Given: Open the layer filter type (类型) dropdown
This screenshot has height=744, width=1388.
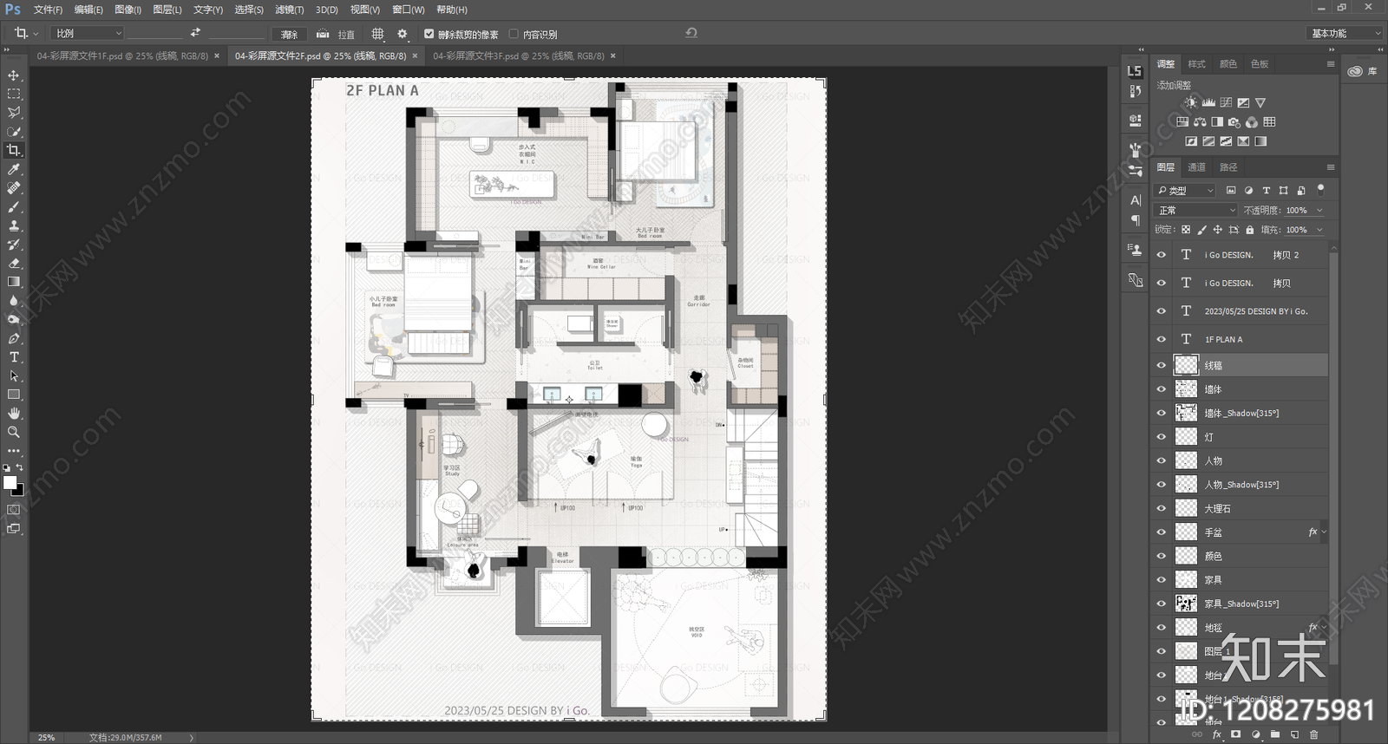Looking at the screenshot, I should [1185, 190].
